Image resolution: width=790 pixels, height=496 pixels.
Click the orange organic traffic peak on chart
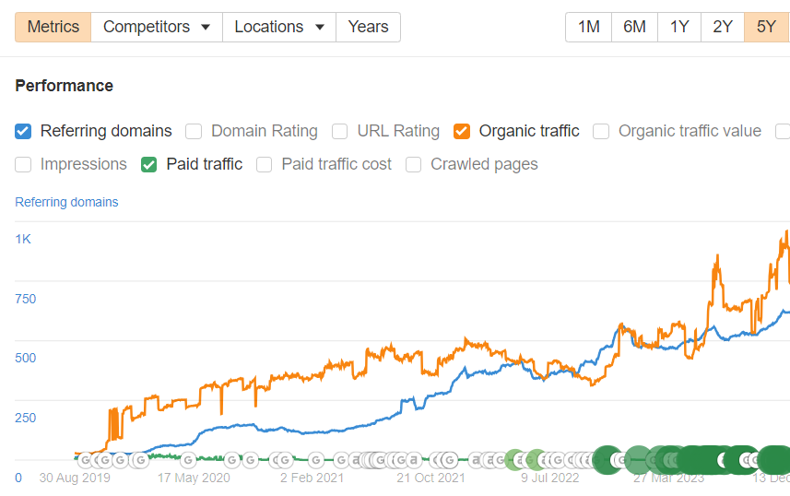click(785, 233)
